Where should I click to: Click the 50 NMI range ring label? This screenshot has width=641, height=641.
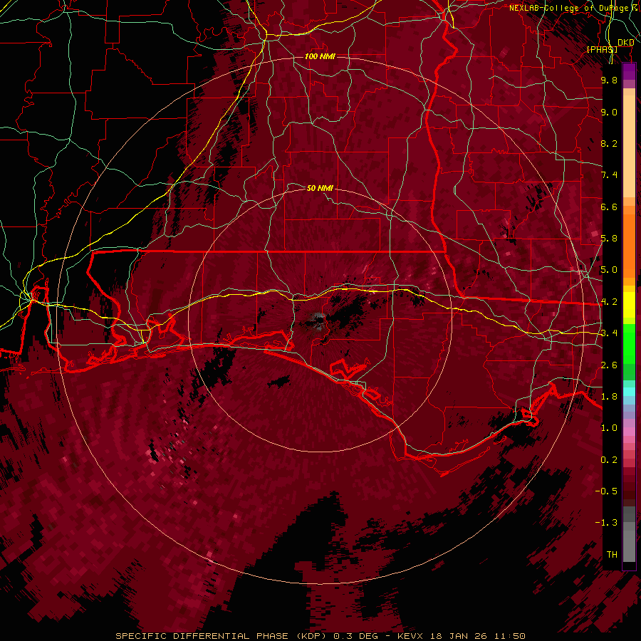click(320, 188)
